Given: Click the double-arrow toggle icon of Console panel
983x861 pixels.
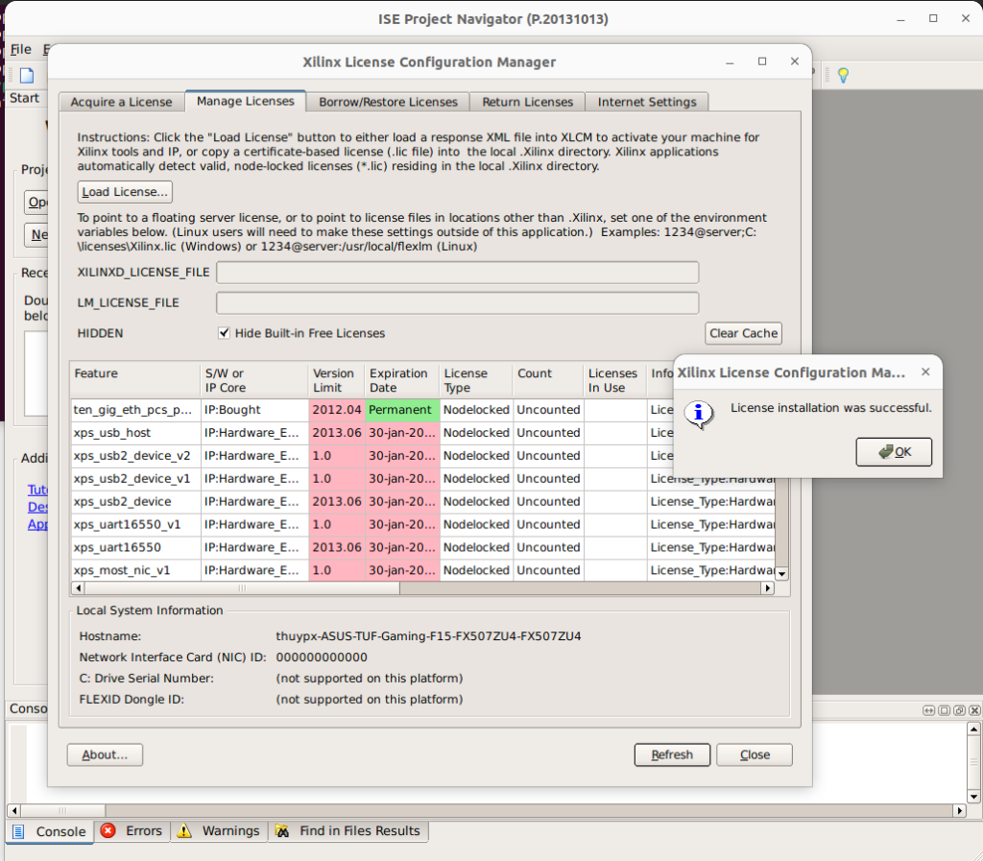Looking at the screenshot, I should tap(928, 710).
